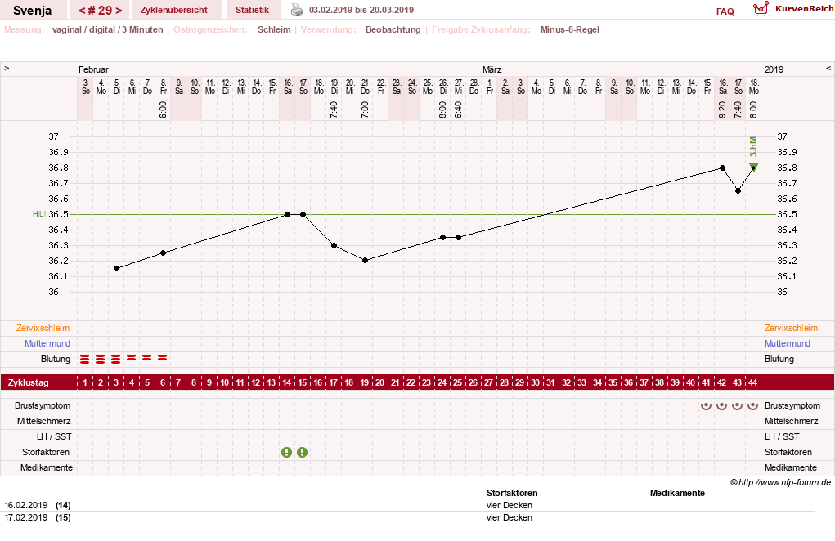835x541 pixels.
Task: Click Brustsymptom icon on cycle day 44
Action: [752, 405]
